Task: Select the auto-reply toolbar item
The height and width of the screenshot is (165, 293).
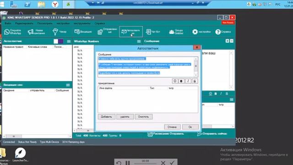Action: click(131, 32)
